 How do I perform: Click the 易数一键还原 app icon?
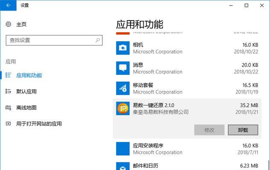(123, 108)
